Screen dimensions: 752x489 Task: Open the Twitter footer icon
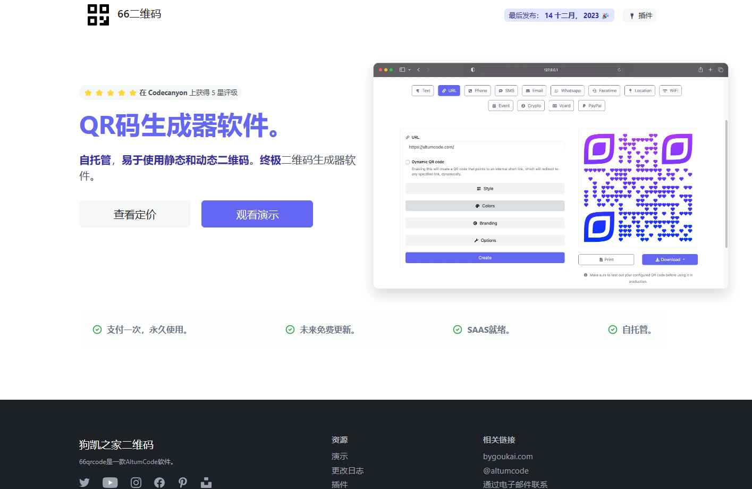point(85,483)
